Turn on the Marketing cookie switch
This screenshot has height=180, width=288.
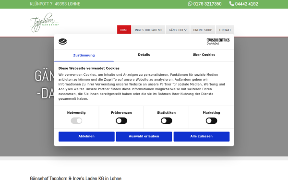211,120
